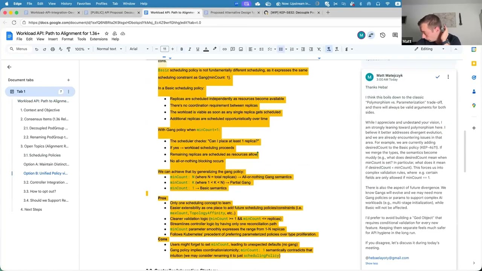The height and width of the screenshot is (271, 482).
Task: Toggle italic formatting
Action: coord(189,49)
